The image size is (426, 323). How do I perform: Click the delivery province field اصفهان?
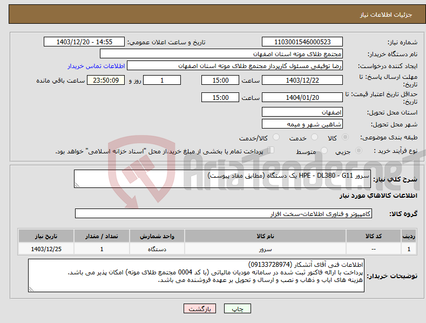click(302, 112)
